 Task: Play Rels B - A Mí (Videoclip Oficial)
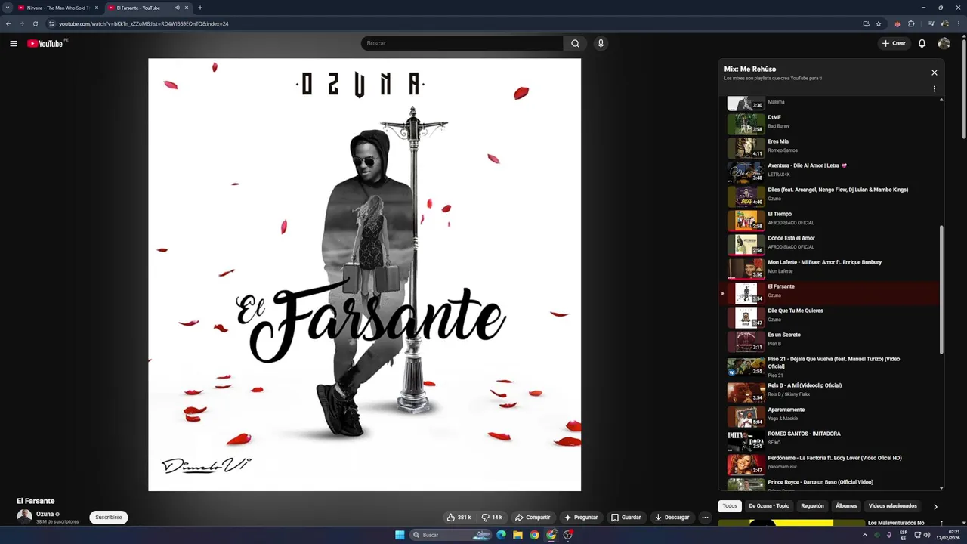click(x=830, y=391)
